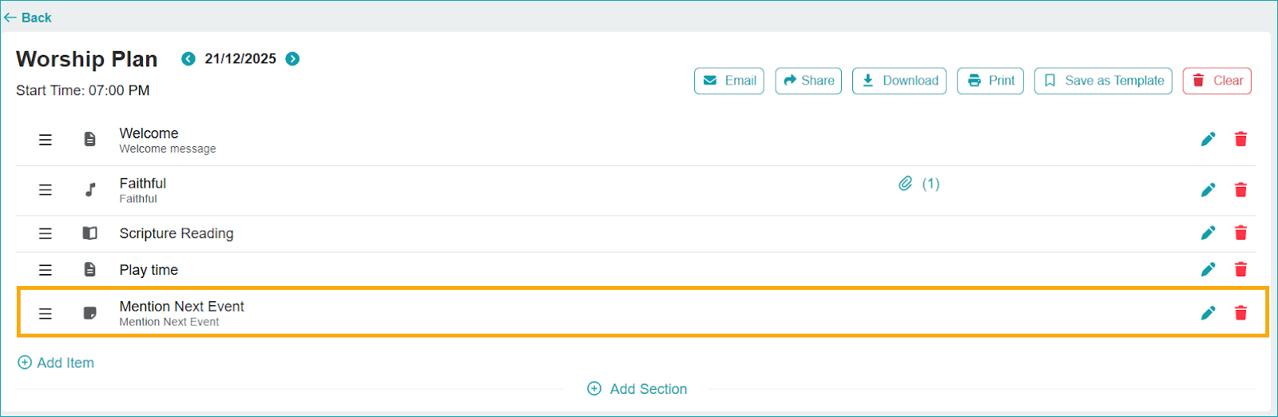This screenshot has height=417, width=1278.
Task: Go to next date arrow
Action: coord(293,59)
